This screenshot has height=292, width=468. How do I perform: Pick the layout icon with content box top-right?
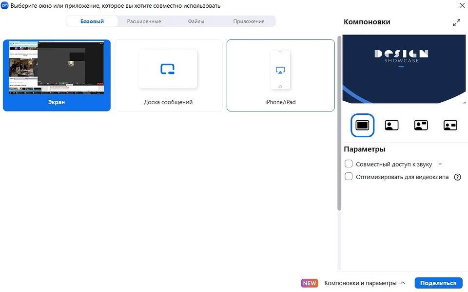(421, 125)
